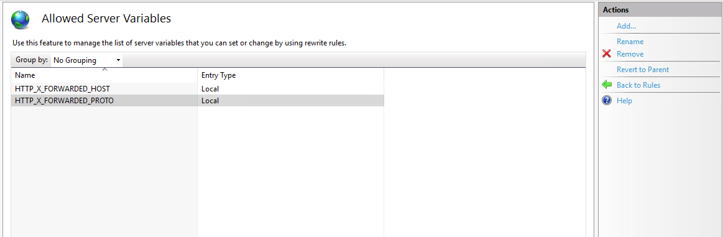Click the Remove action link

630,54
